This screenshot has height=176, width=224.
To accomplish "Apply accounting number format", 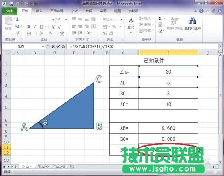I will pos(105,27).
